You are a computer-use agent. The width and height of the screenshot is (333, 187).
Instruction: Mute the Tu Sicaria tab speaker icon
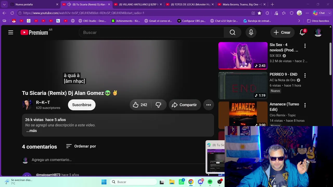coord(69,4)
